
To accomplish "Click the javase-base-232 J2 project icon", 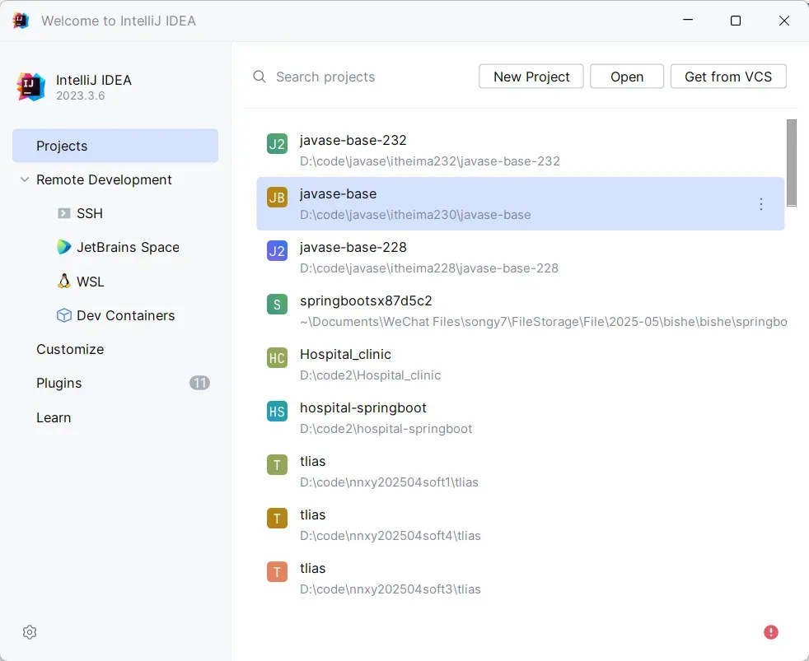I will click(x=277, y=144).
